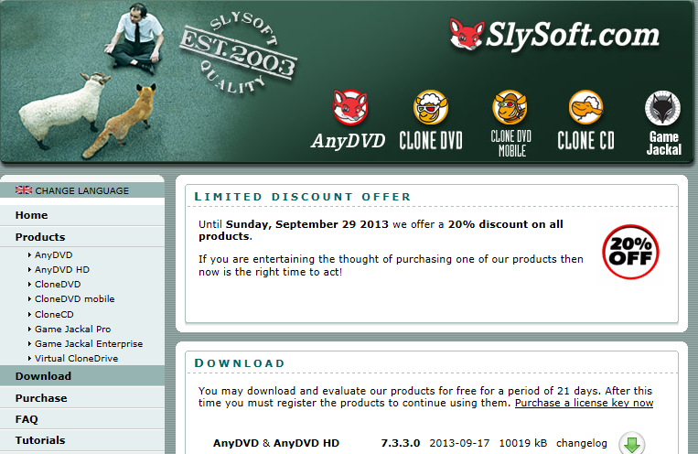Open Change Language selector
Image resolution: width=698 pixels, height=454 pixels.
(82, 190)
